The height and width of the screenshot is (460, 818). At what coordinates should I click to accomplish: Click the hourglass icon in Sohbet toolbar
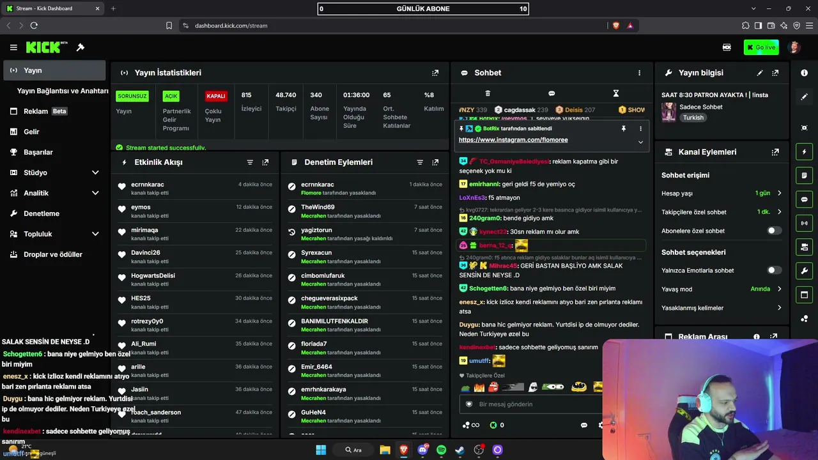[616, 93]
